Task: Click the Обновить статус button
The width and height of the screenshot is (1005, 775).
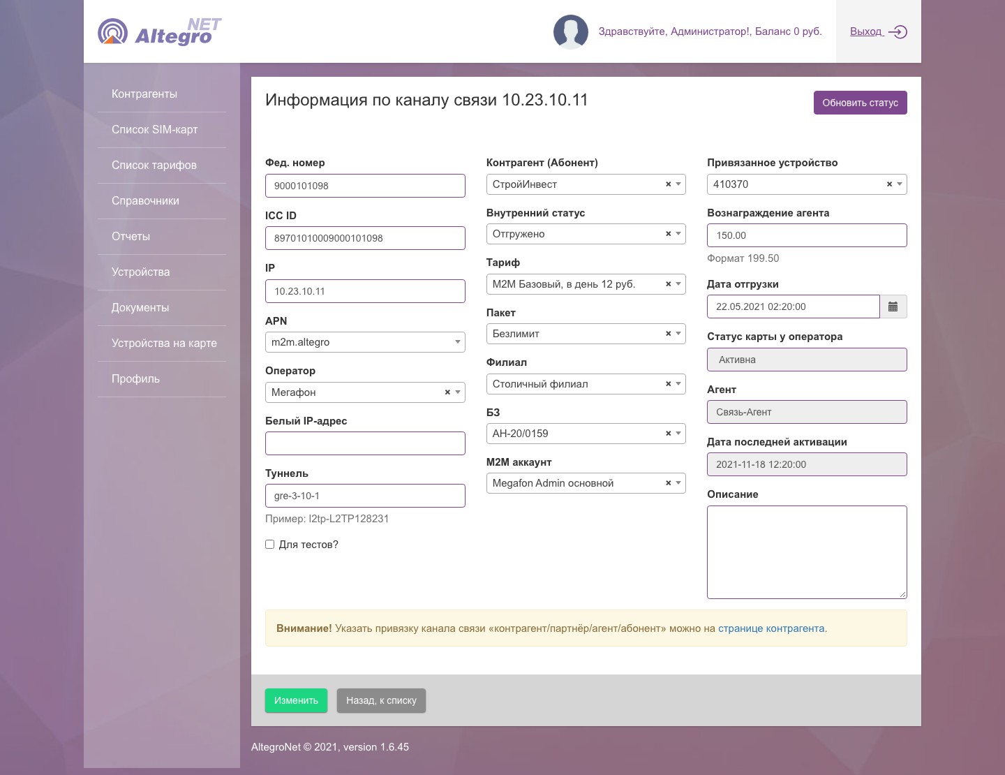Action: click(861, 103)
